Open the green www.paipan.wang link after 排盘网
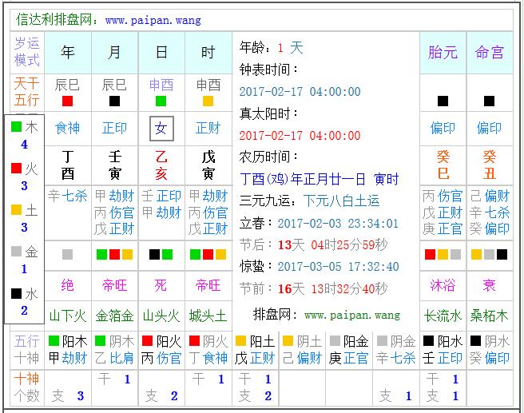 352,315
